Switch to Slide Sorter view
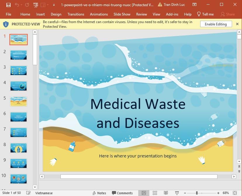This screenshot has height=196, width=242. (155, 193)
